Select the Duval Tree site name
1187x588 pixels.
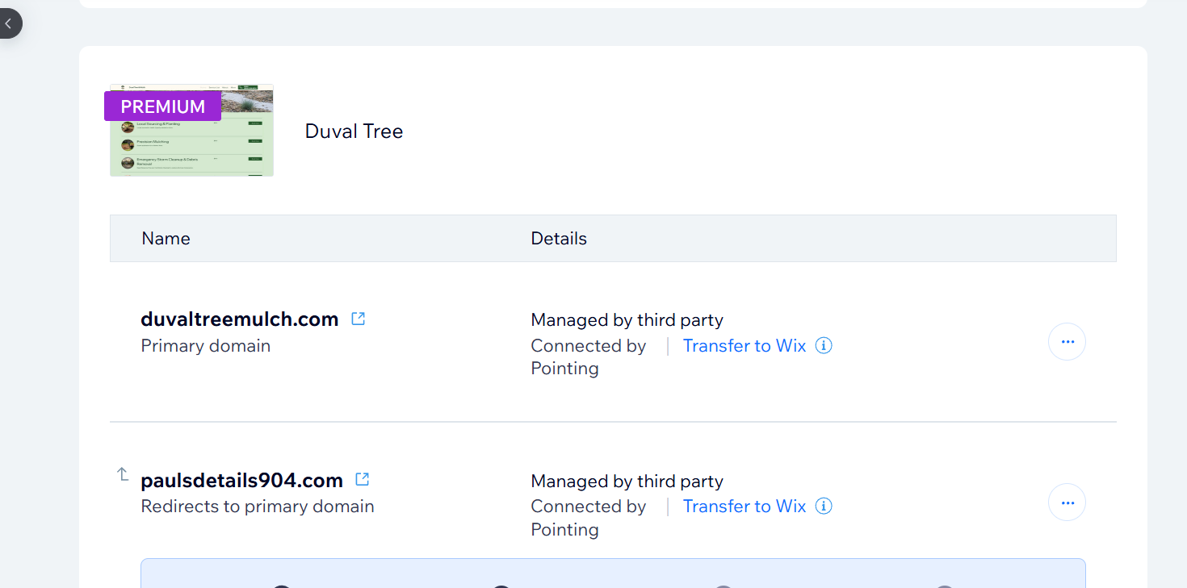coord(354,131)
